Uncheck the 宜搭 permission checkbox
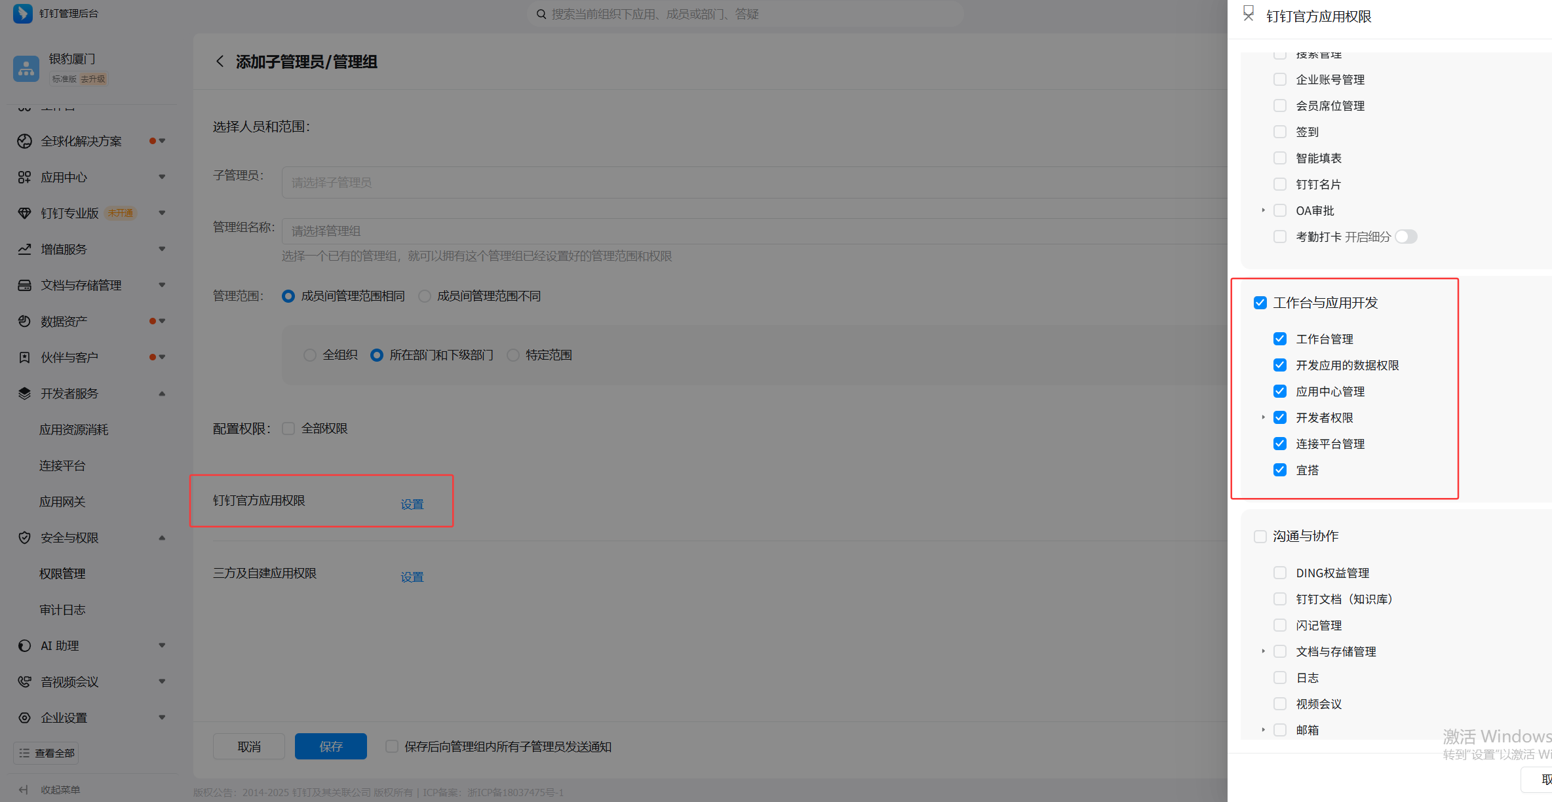1552x802 pixels. pos(1280,470)
